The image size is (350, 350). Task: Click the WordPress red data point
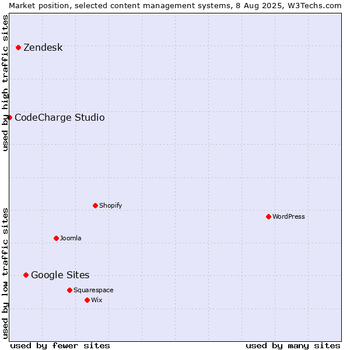coord(268,216)
